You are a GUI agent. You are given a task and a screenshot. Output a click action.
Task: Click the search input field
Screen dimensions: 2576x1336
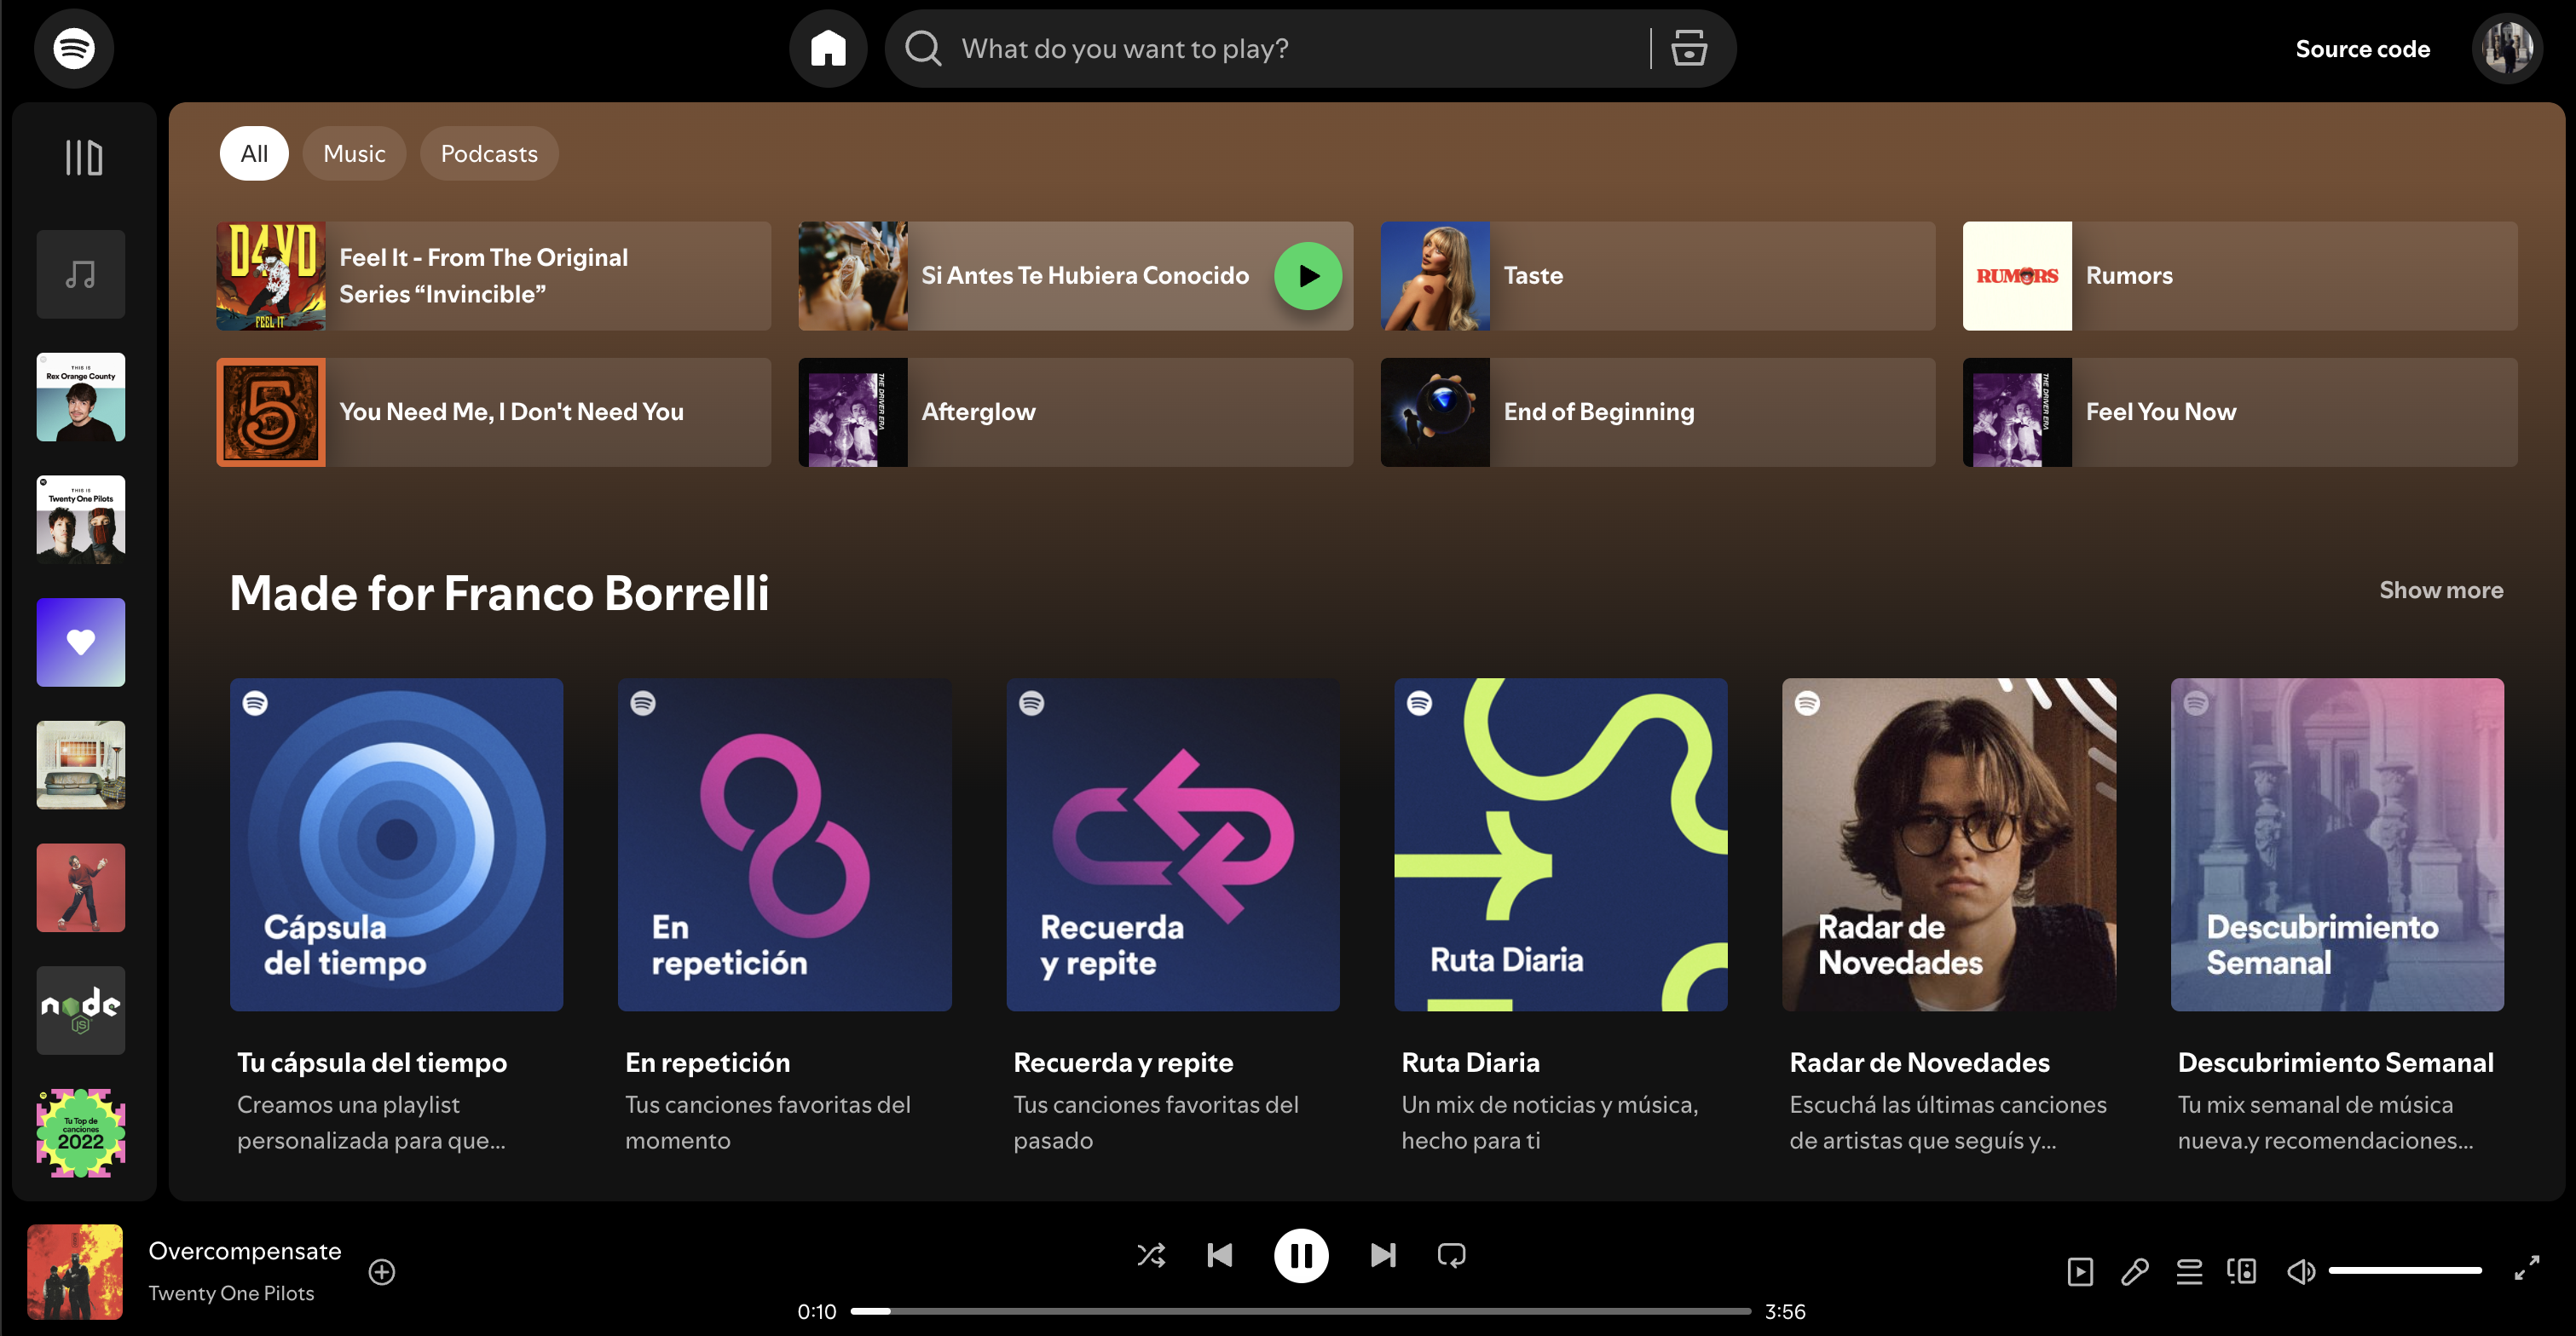[x=1290, y=48]
